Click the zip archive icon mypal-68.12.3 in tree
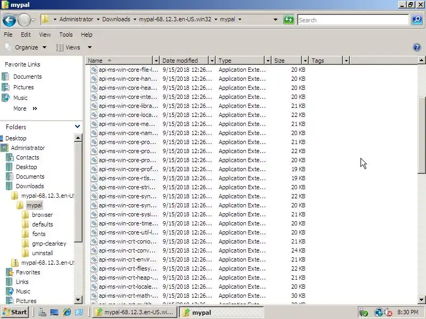This screenshot has width=426, height=319. [x=15, y=263]
